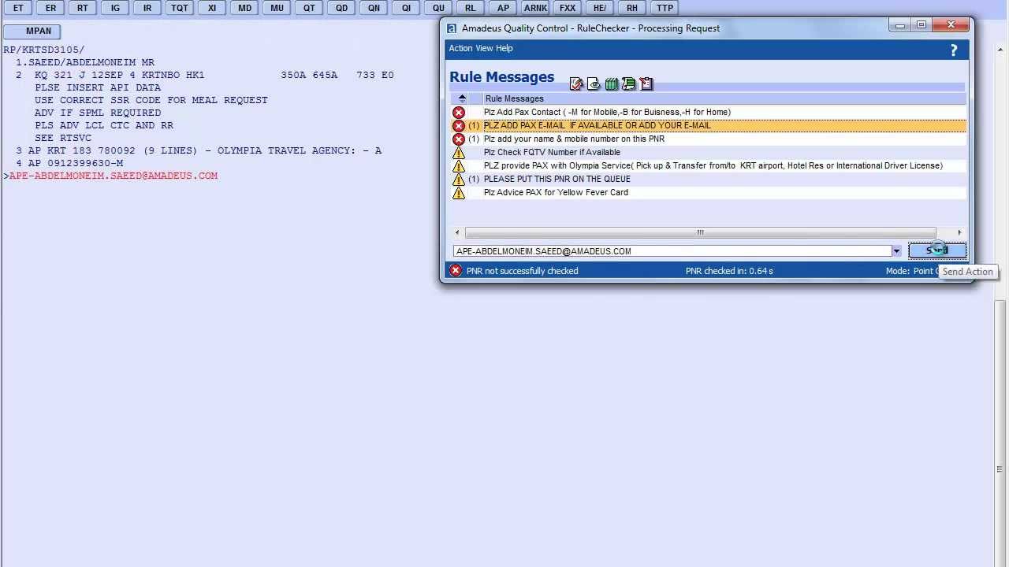The width and height of the screenshot is (1009, 567).
Task: Click the green scroll icon in Rule Messages toolbar
Action: pyautogui.click(x=629, y=83)
